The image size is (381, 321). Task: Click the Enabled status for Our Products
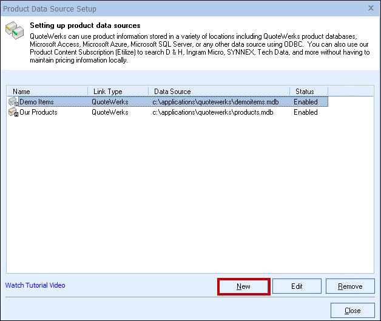tap(306, 112)
